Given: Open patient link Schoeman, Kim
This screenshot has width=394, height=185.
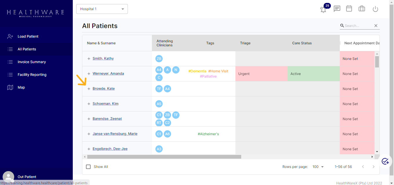Looking at the screenshot, I should click(x=106, y=104).
